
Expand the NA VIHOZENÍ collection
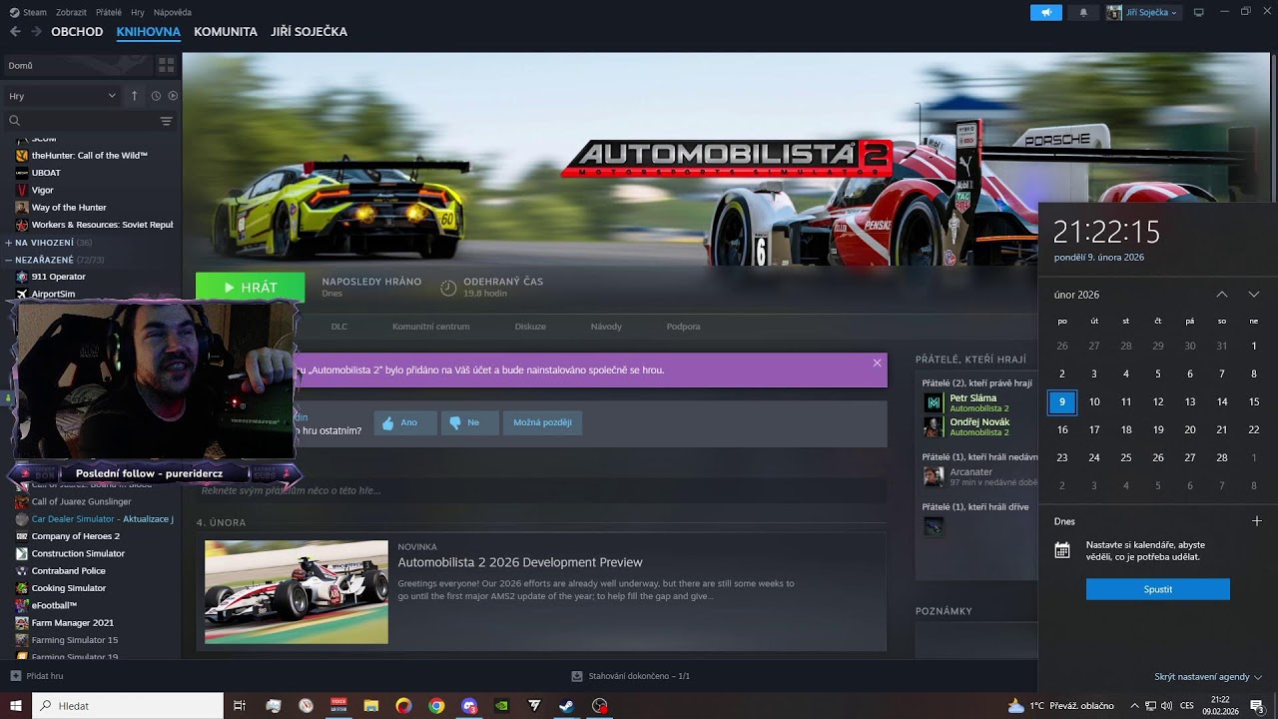click(48, 242)
